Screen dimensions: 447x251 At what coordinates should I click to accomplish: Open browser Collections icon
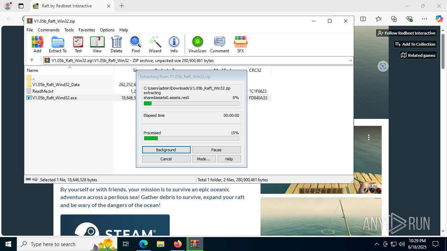[394, 19]
